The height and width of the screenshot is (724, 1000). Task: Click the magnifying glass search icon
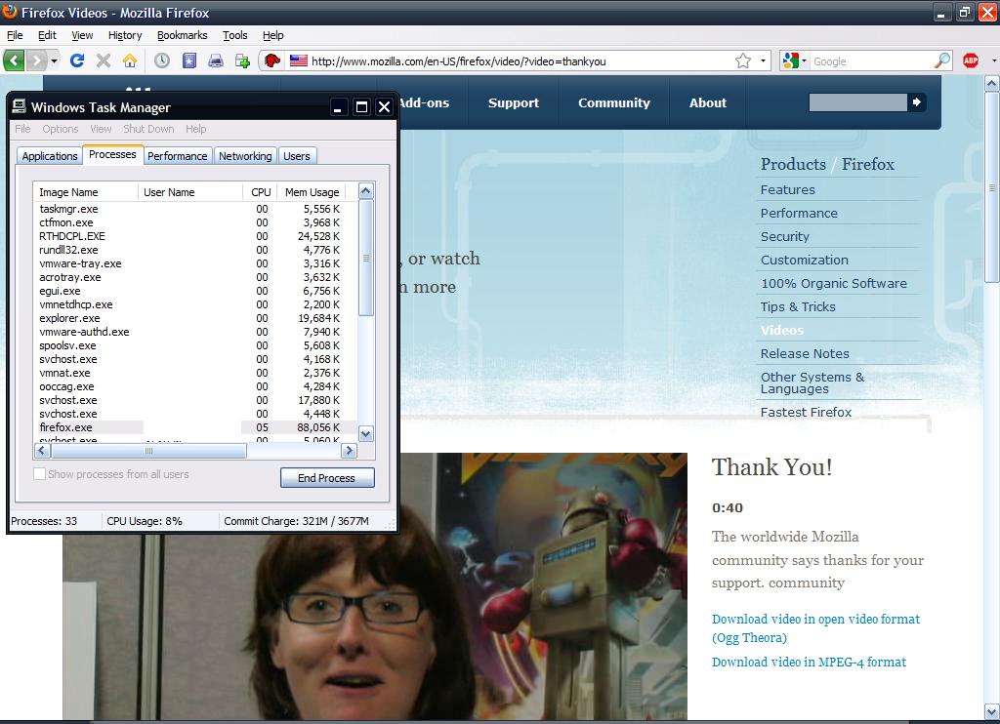pos(942,60)
